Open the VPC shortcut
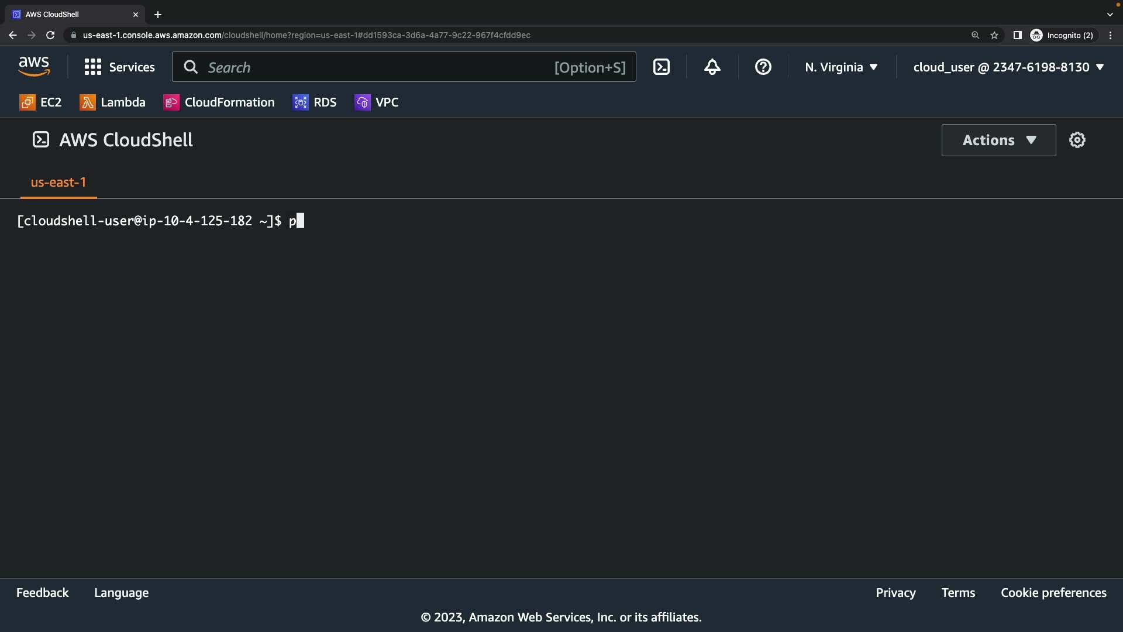 click(376, 102)
